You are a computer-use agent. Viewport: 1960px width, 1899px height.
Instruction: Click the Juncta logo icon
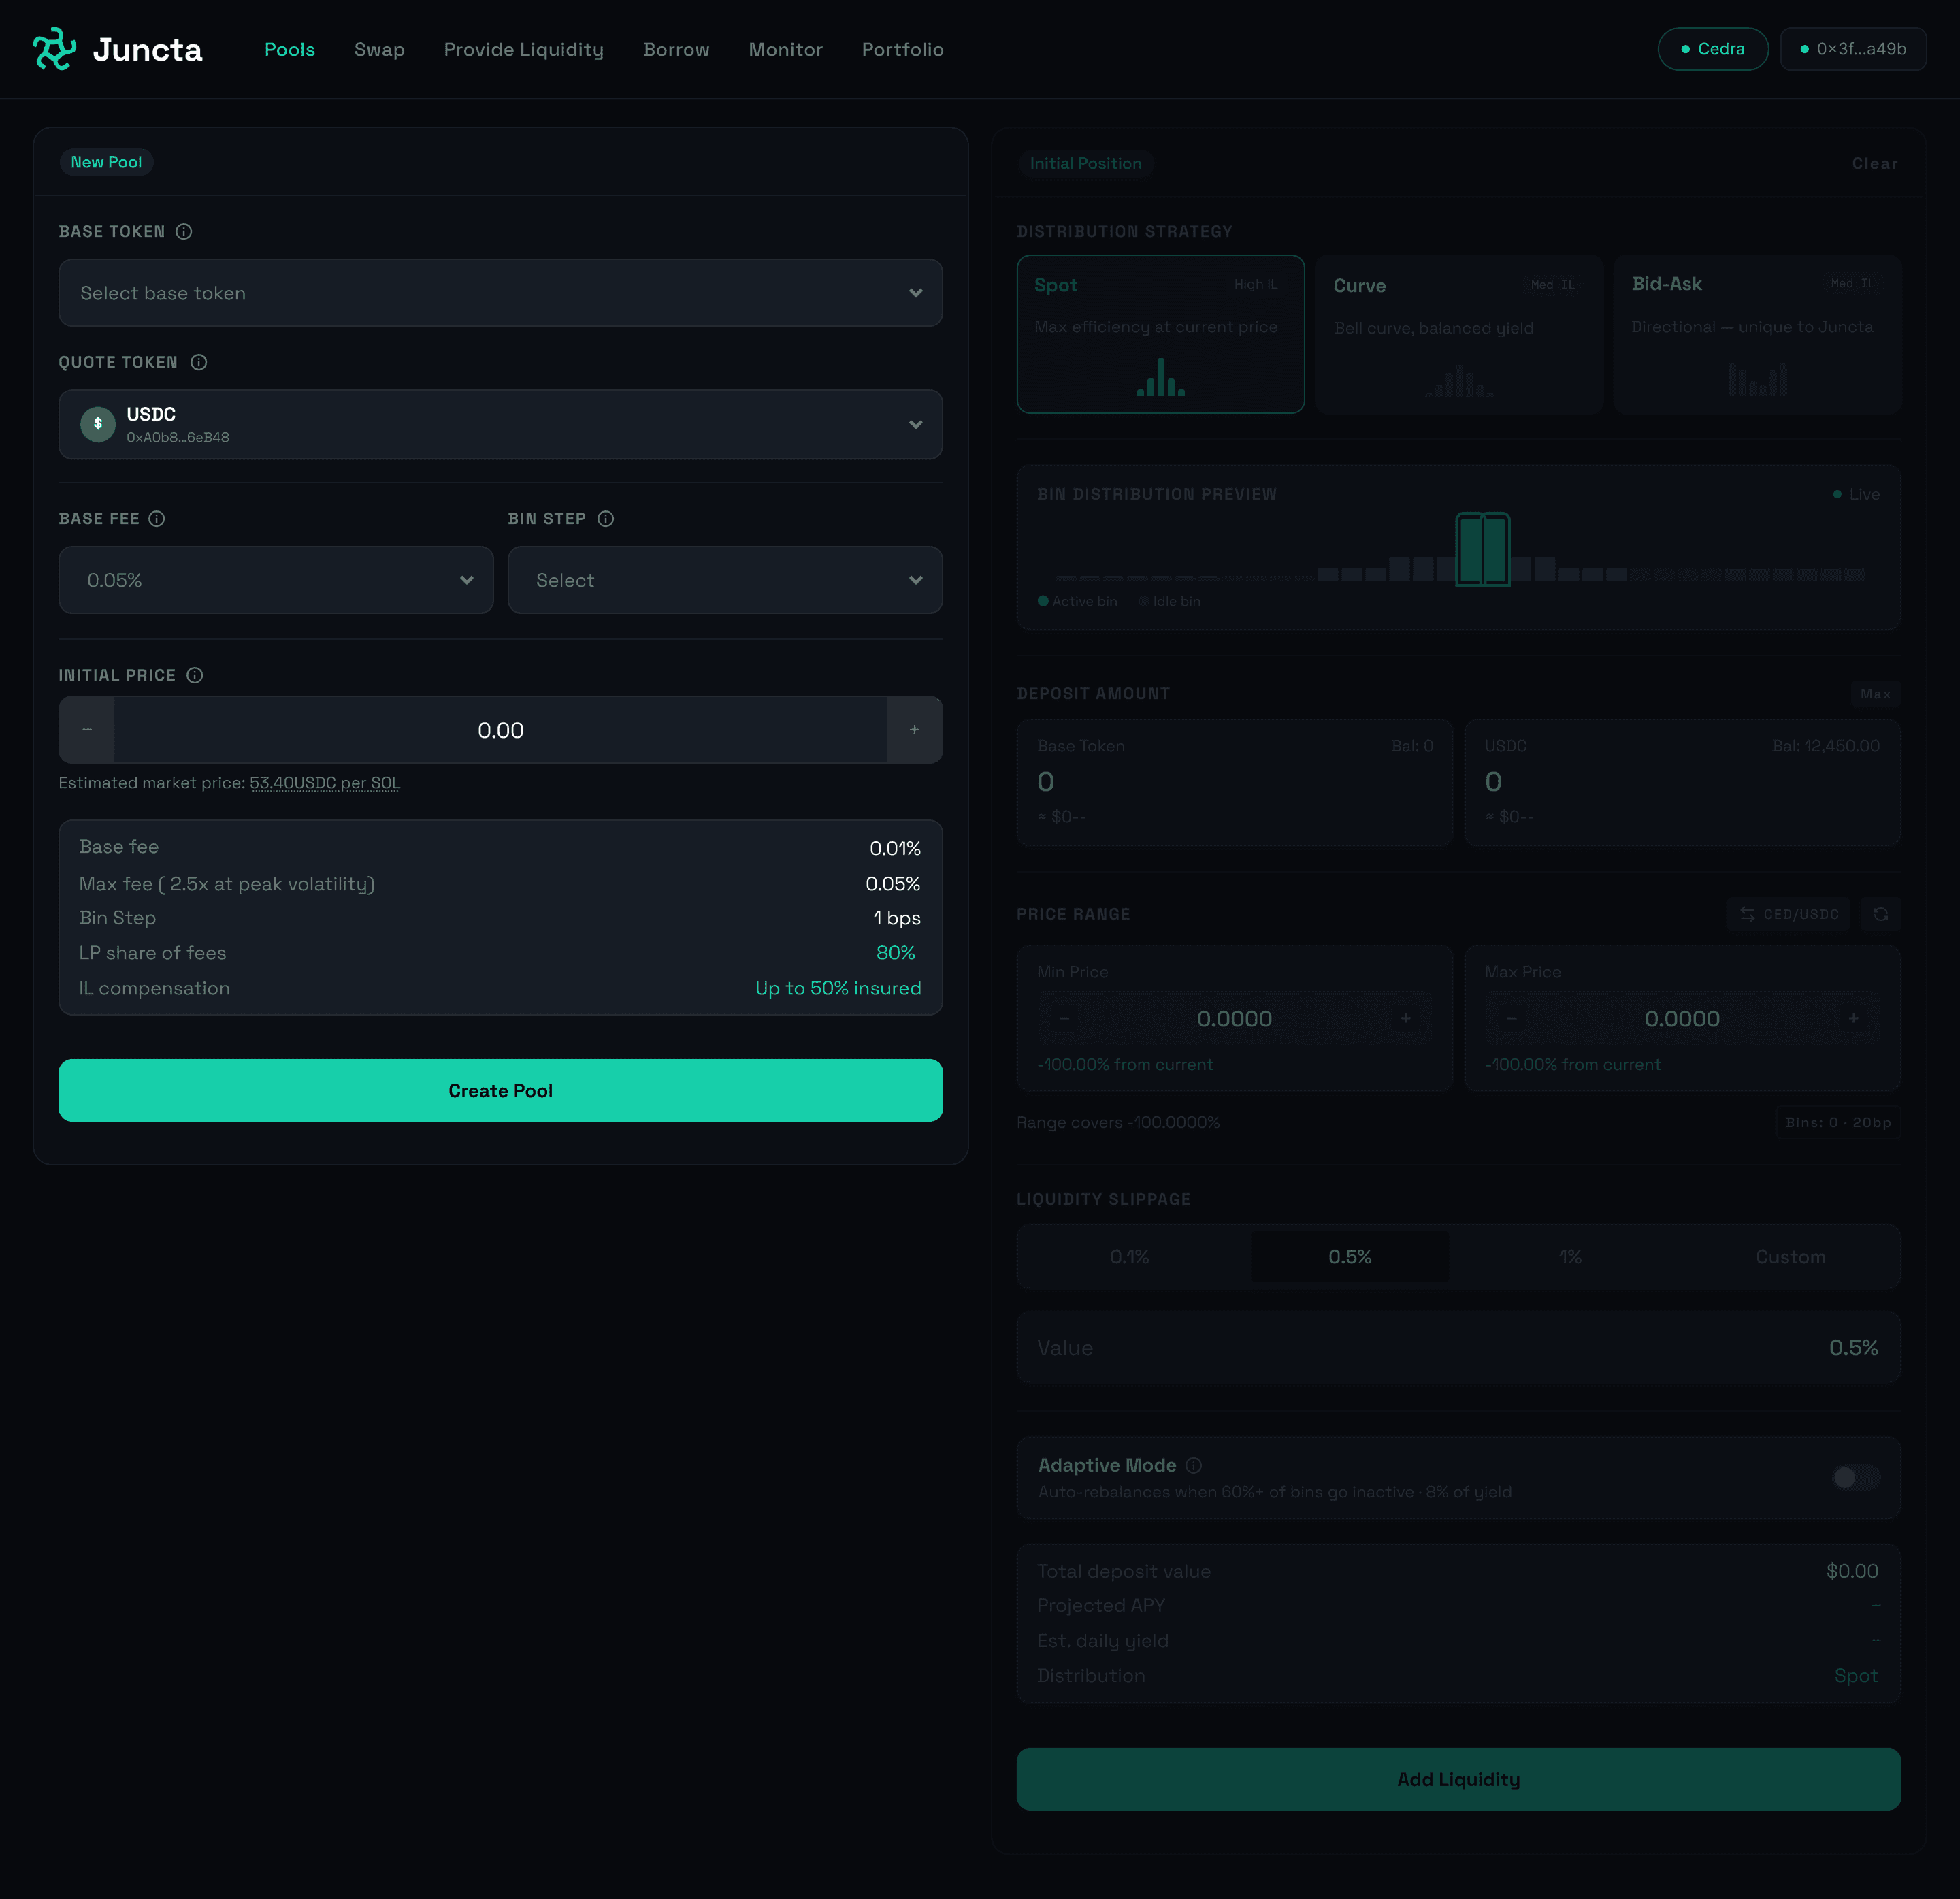[54, 49]
